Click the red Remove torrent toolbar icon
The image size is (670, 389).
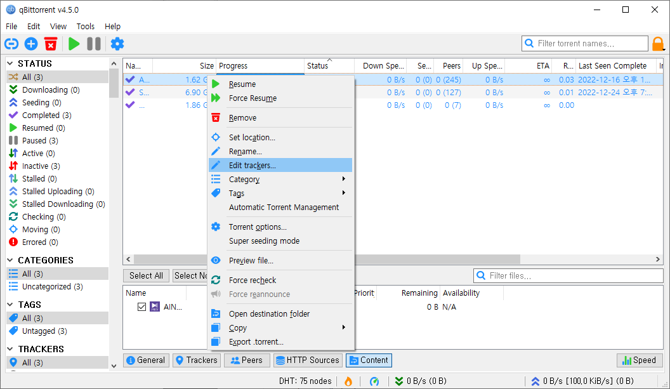tap(51, 44)
